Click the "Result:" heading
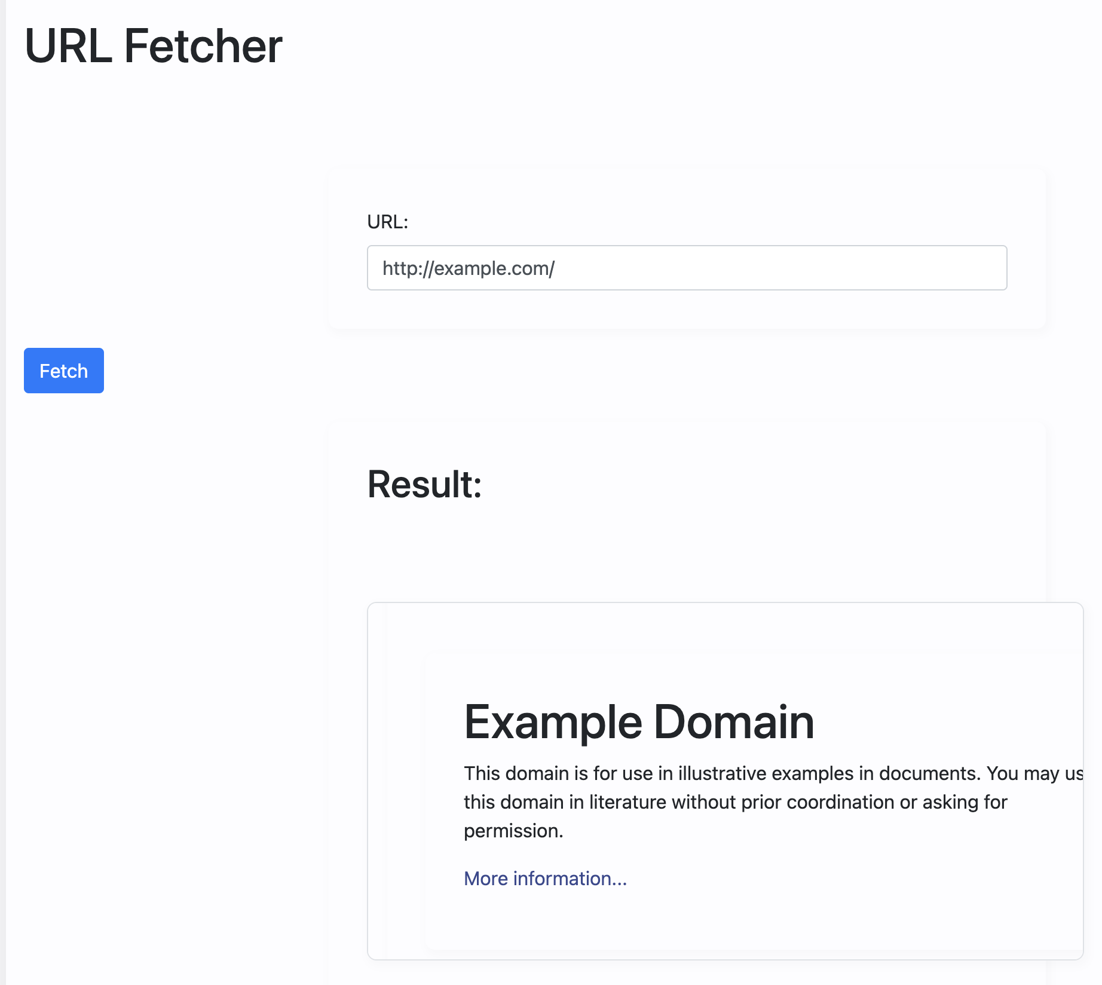The image size is (1102, 985). [424, 484]
